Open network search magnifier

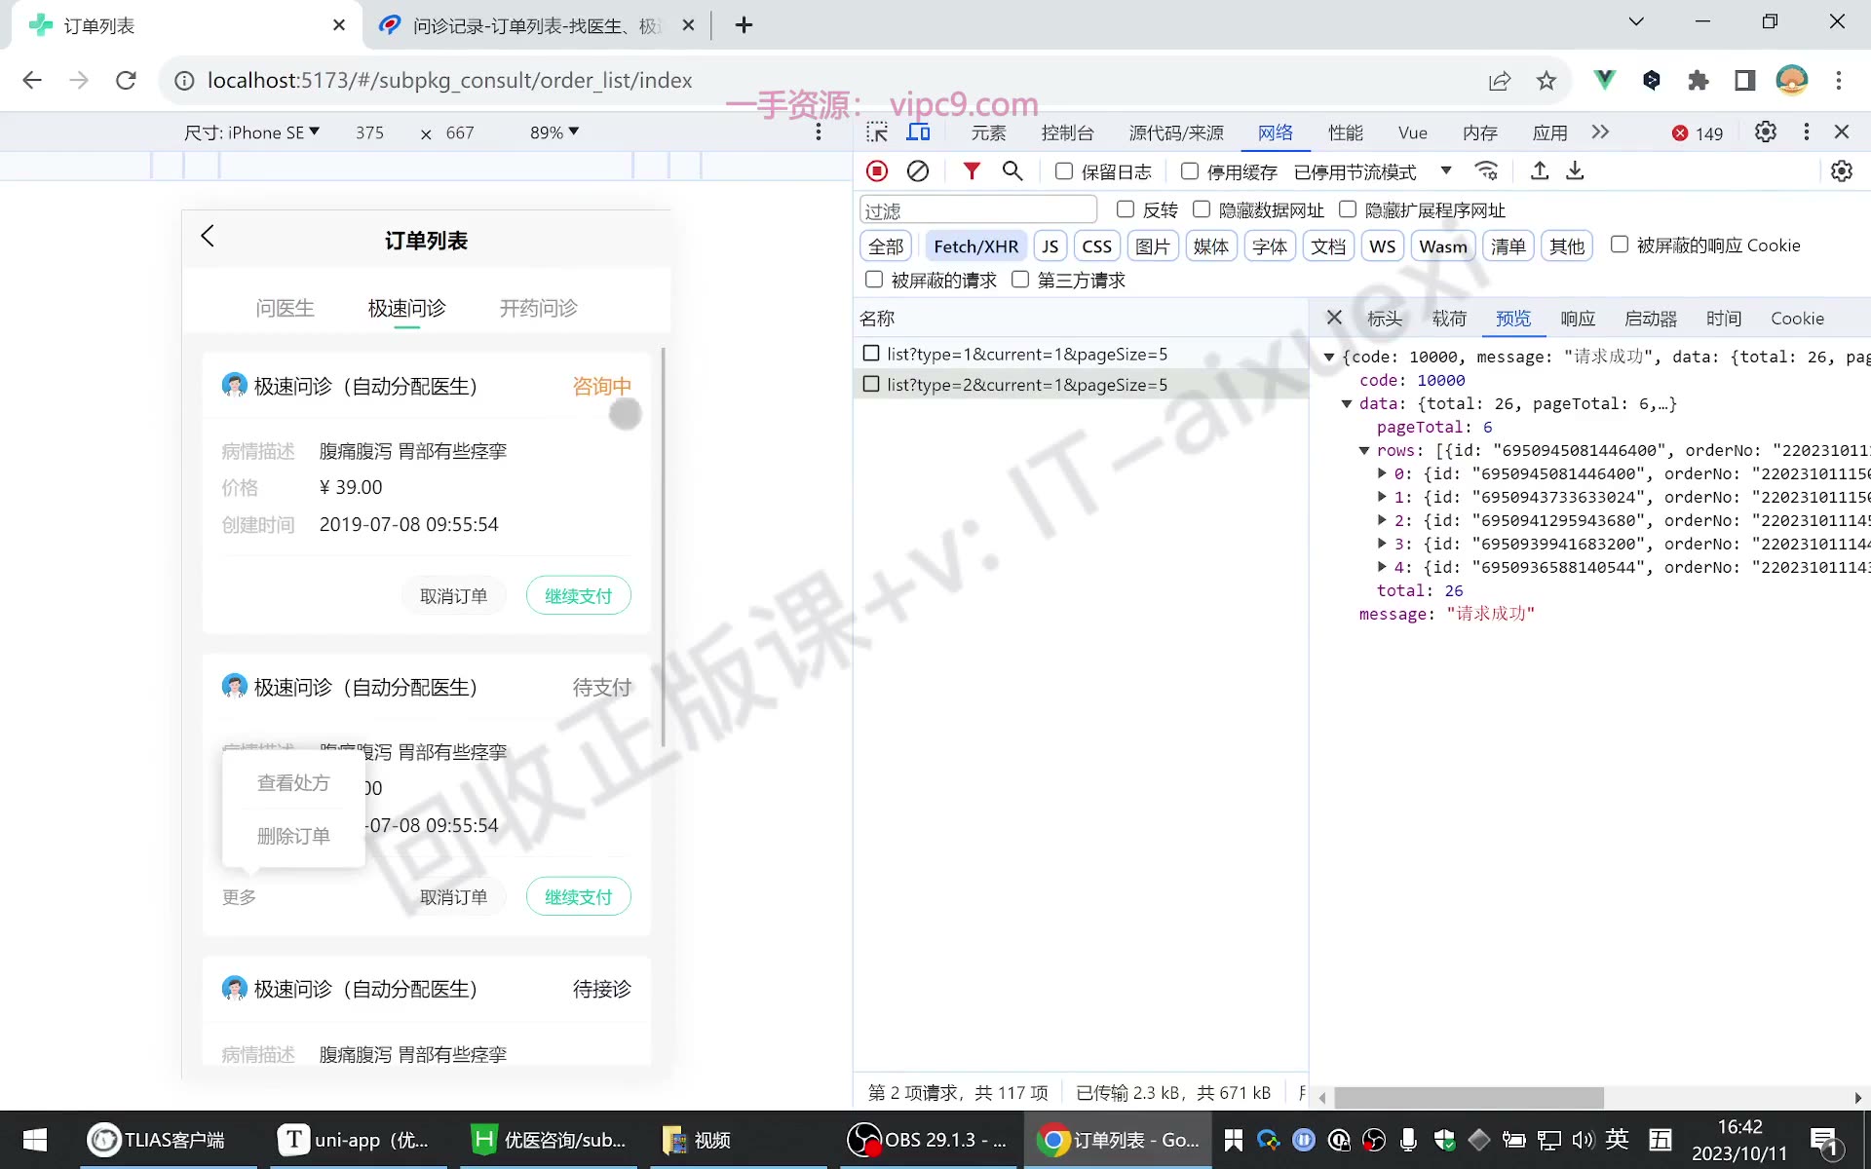click(x=1012, y=171)
